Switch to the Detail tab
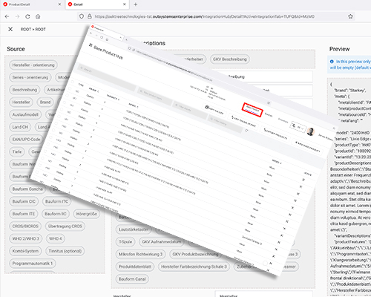 [x=97, y=4]
